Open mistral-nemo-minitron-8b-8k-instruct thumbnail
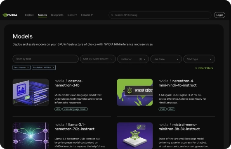 (134, 136)
